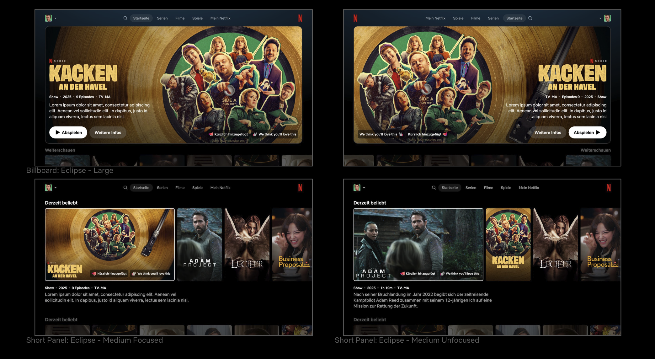Open Spiele in mirrored right-to-left billboard
655x359 pixels.
[x=458, y=18]
